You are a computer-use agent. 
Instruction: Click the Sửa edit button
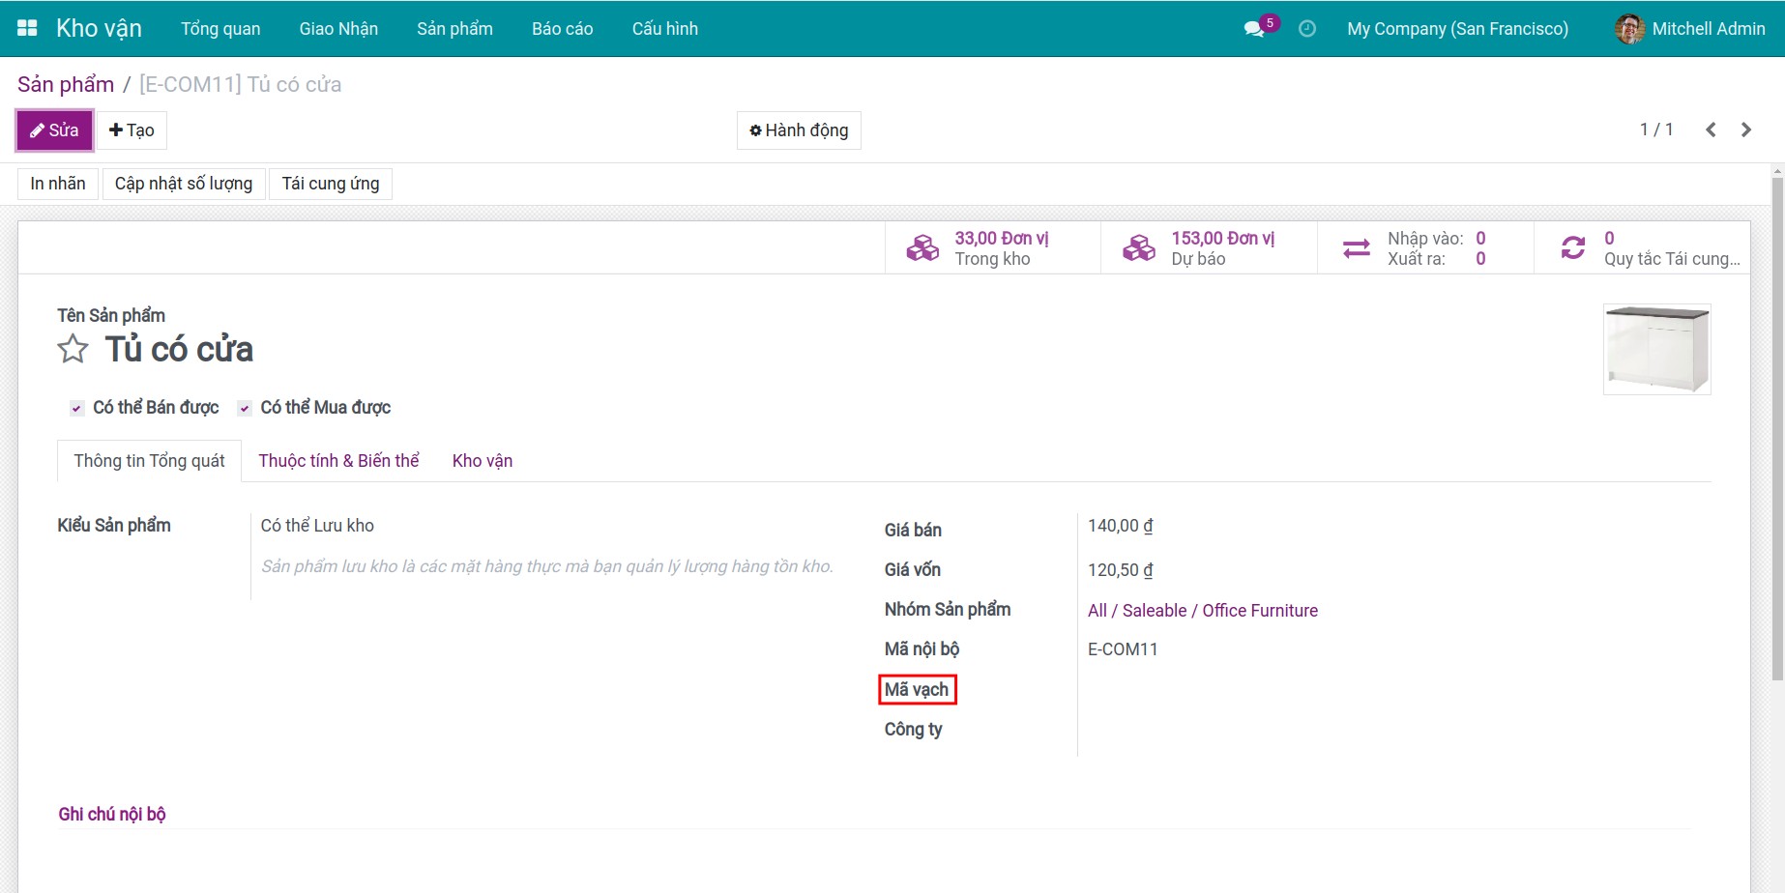pos(54,130)
